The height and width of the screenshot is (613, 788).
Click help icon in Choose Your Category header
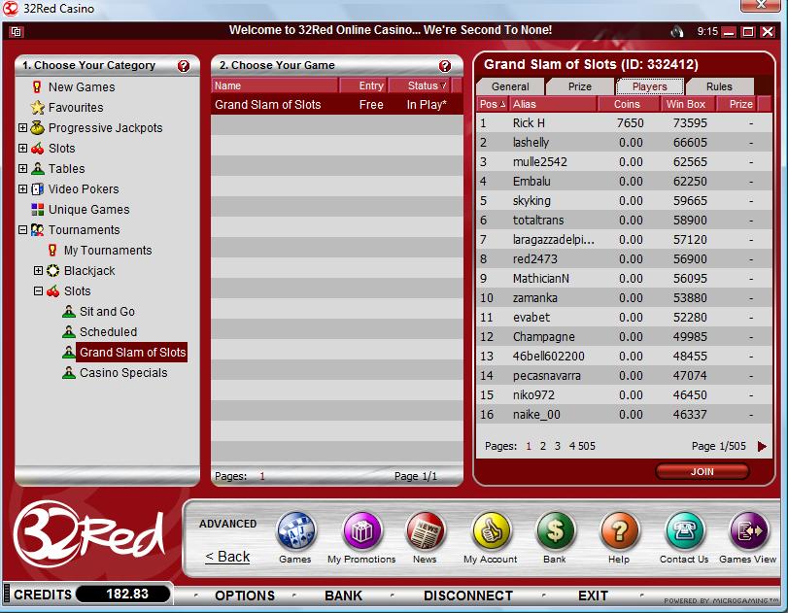point(184,66)
